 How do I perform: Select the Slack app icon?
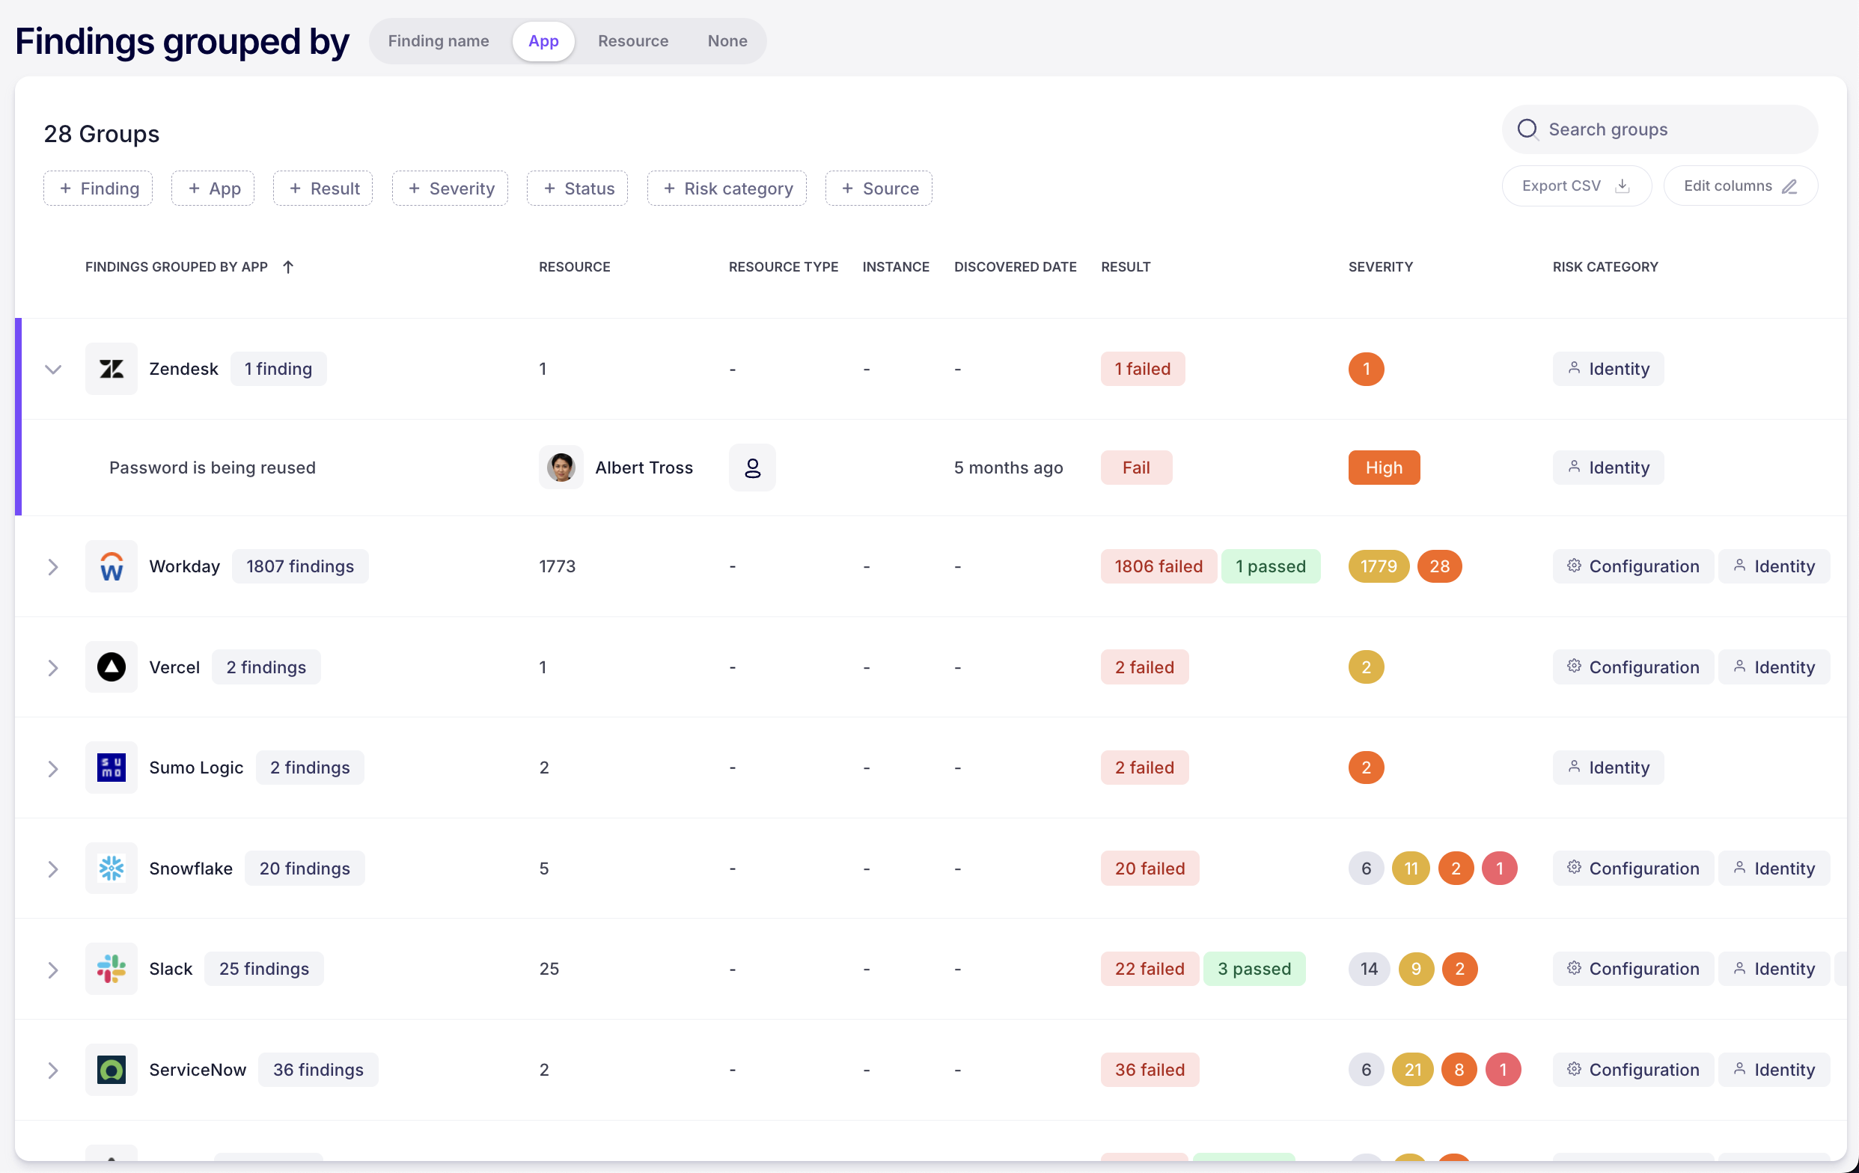click(x=112, y=970)
